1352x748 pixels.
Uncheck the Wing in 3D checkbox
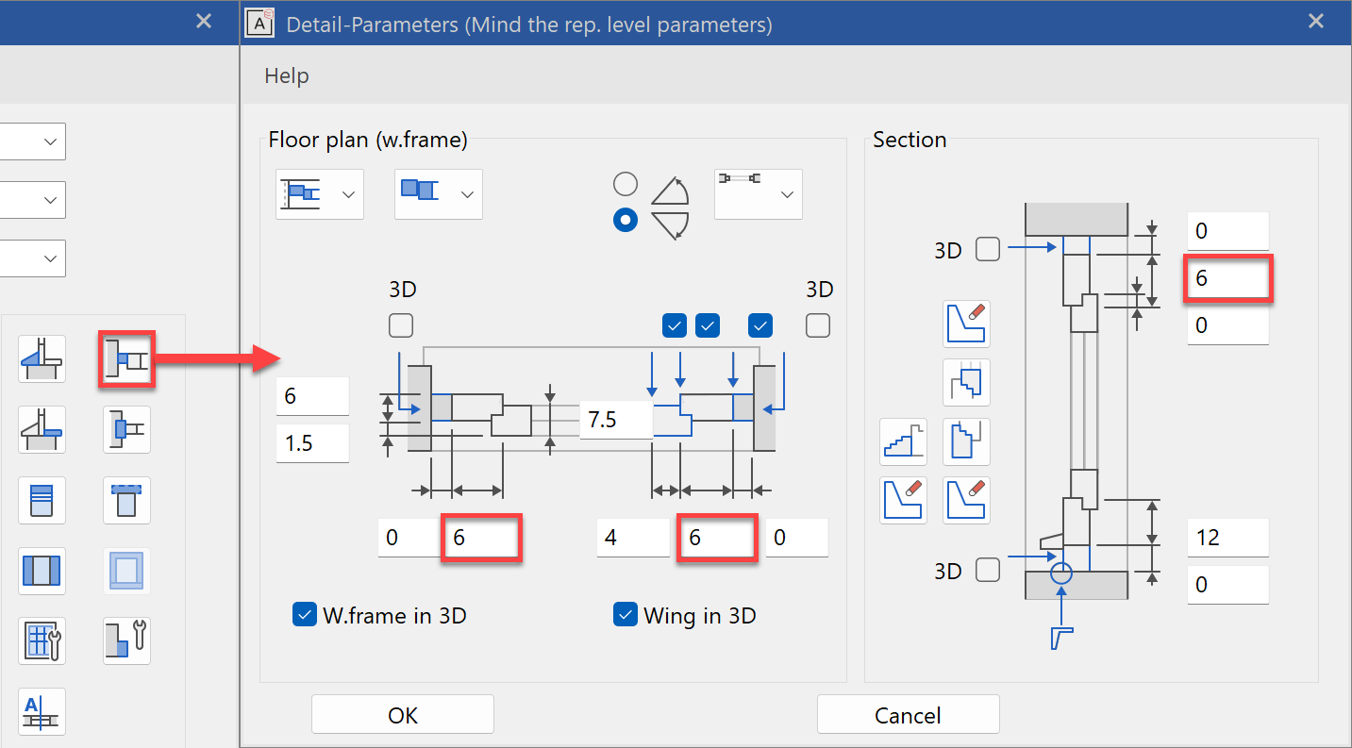[626, 615]
